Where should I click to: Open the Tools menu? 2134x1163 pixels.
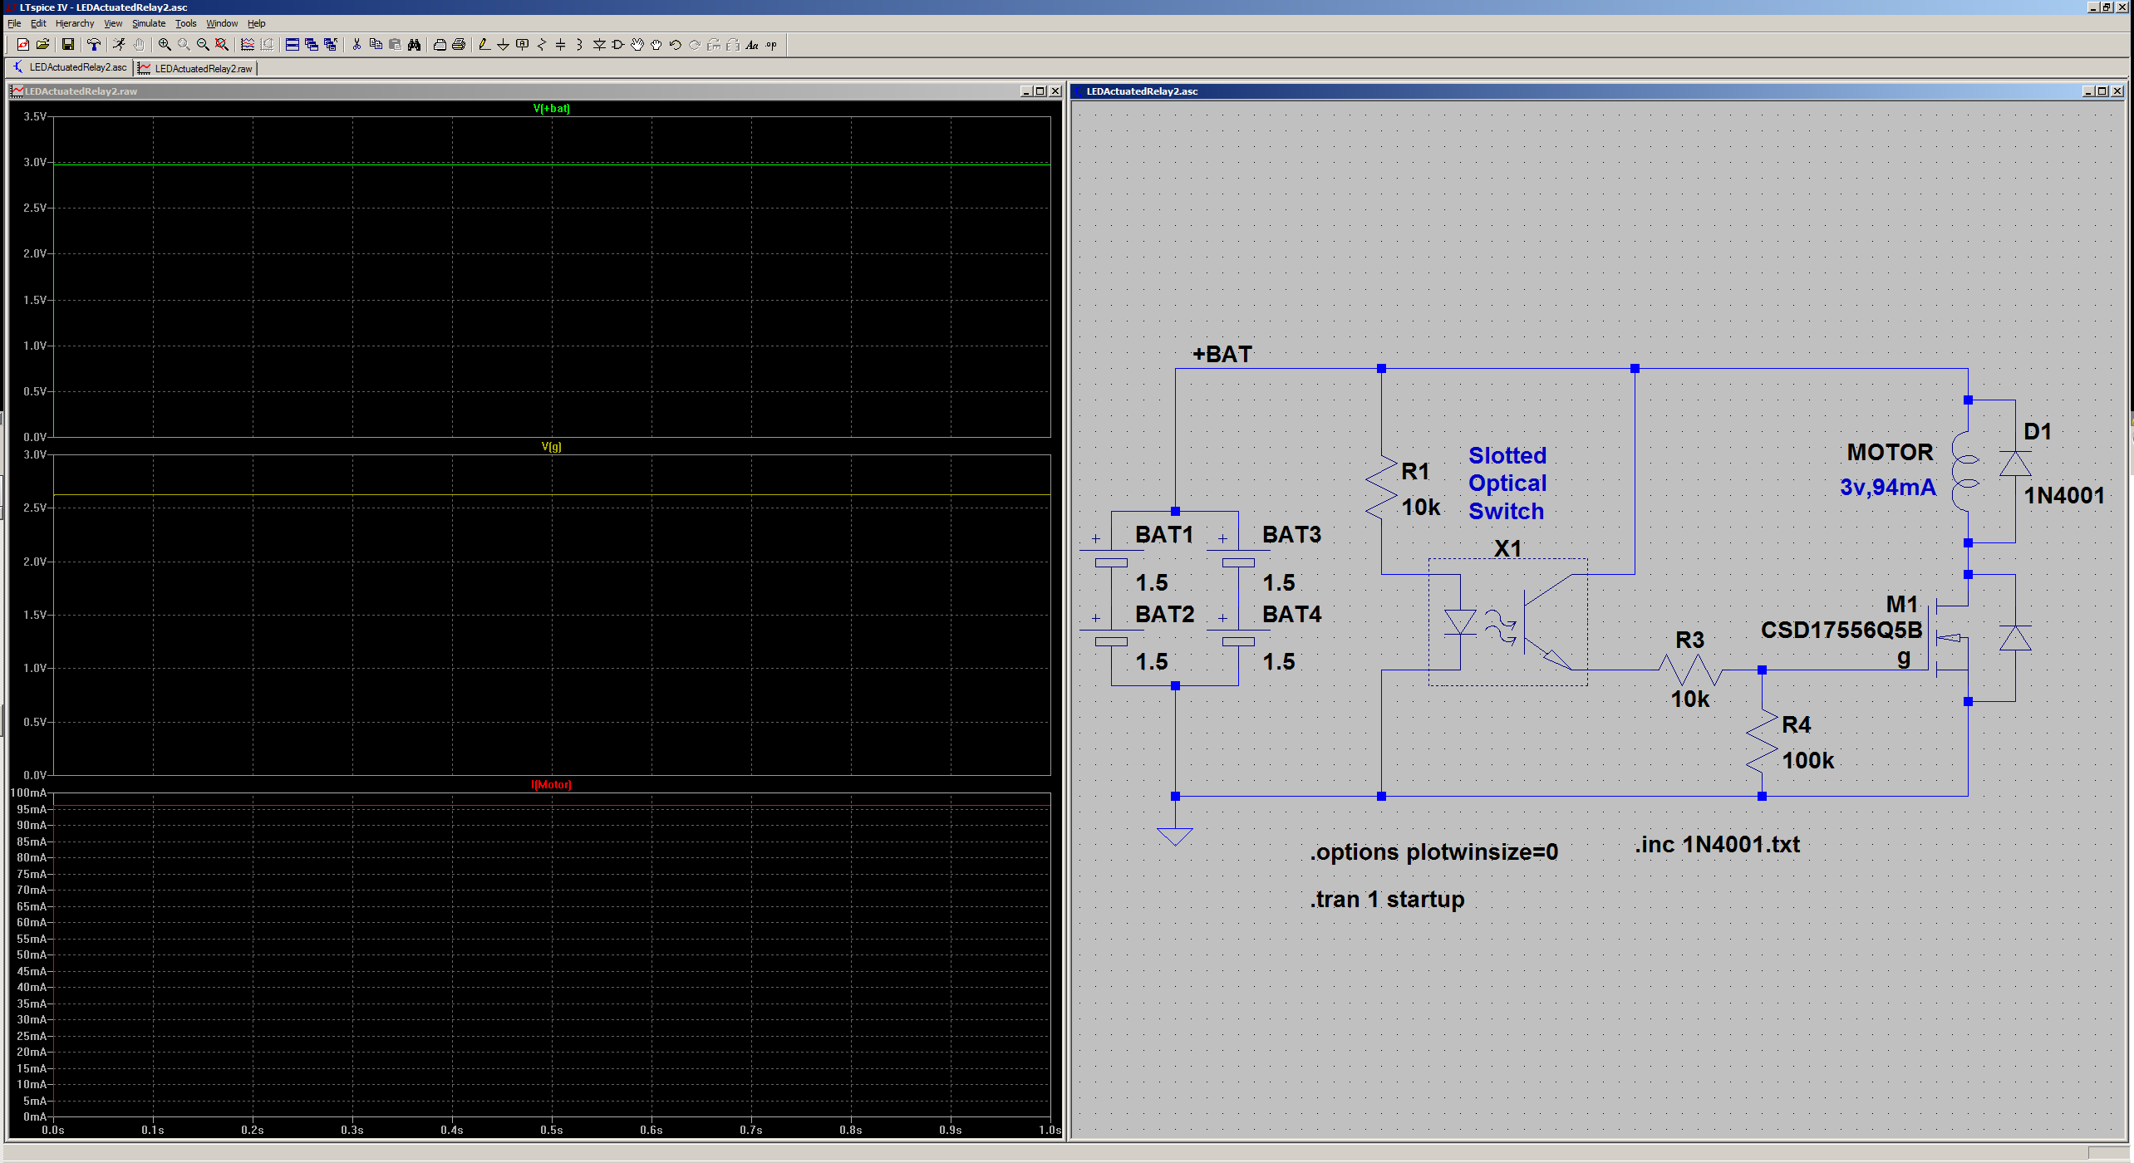(186, 23)
